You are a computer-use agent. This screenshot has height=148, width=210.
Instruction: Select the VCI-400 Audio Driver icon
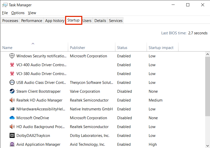coord(12,65)
